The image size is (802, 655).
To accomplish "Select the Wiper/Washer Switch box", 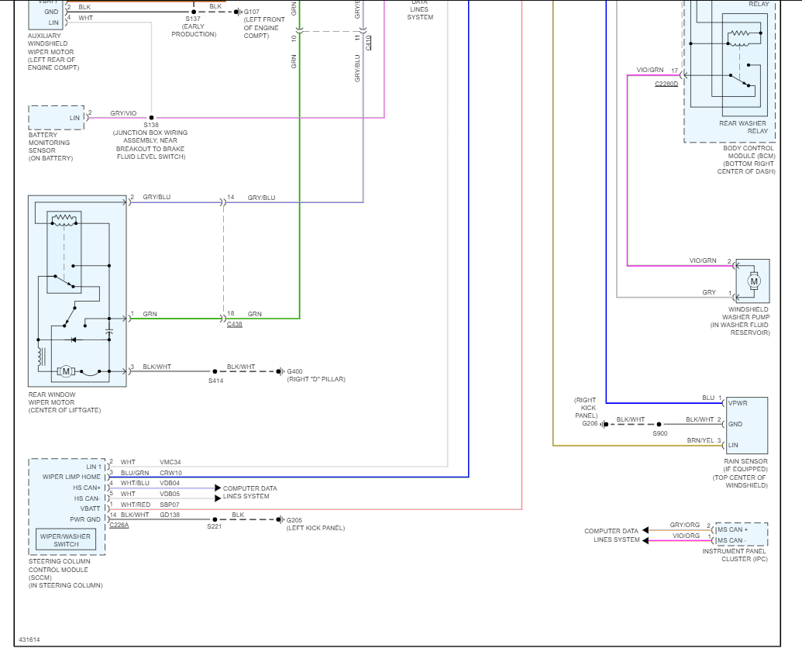I will coord(66,540).
